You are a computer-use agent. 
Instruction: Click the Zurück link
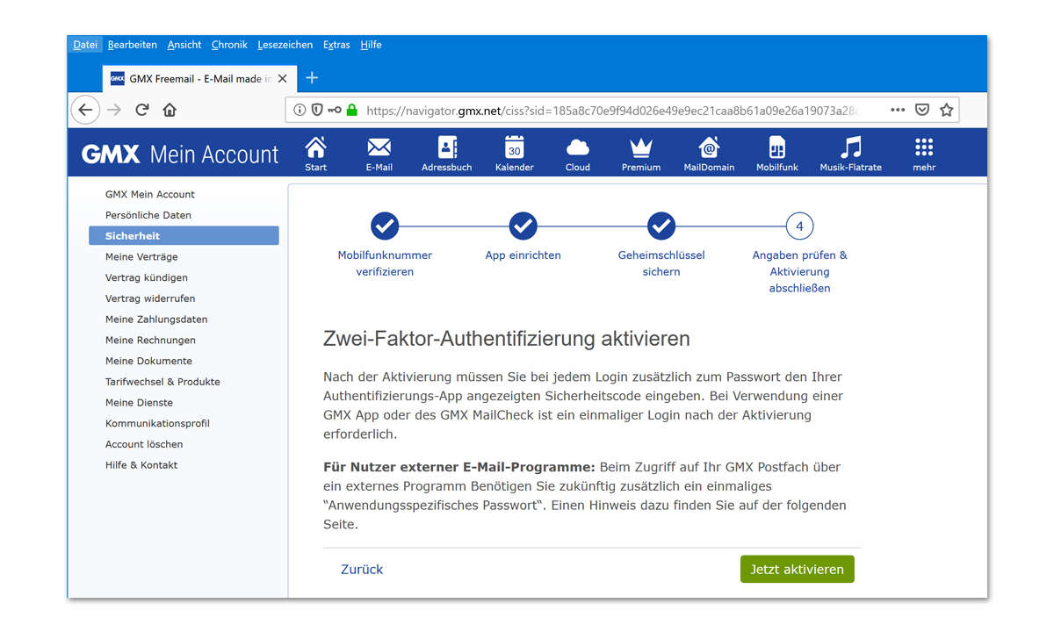coord(362,569)
